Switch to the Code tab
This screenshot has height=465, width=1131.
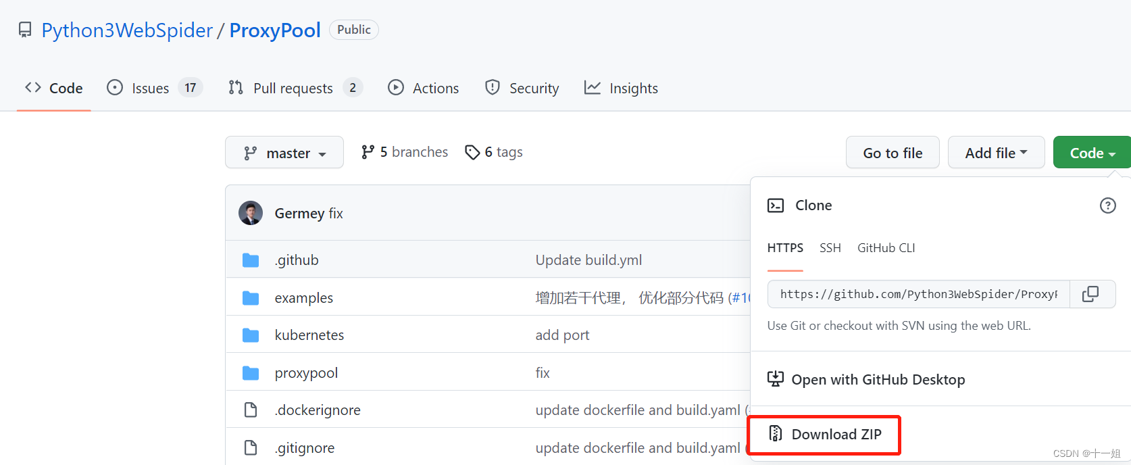coord(54,89)
